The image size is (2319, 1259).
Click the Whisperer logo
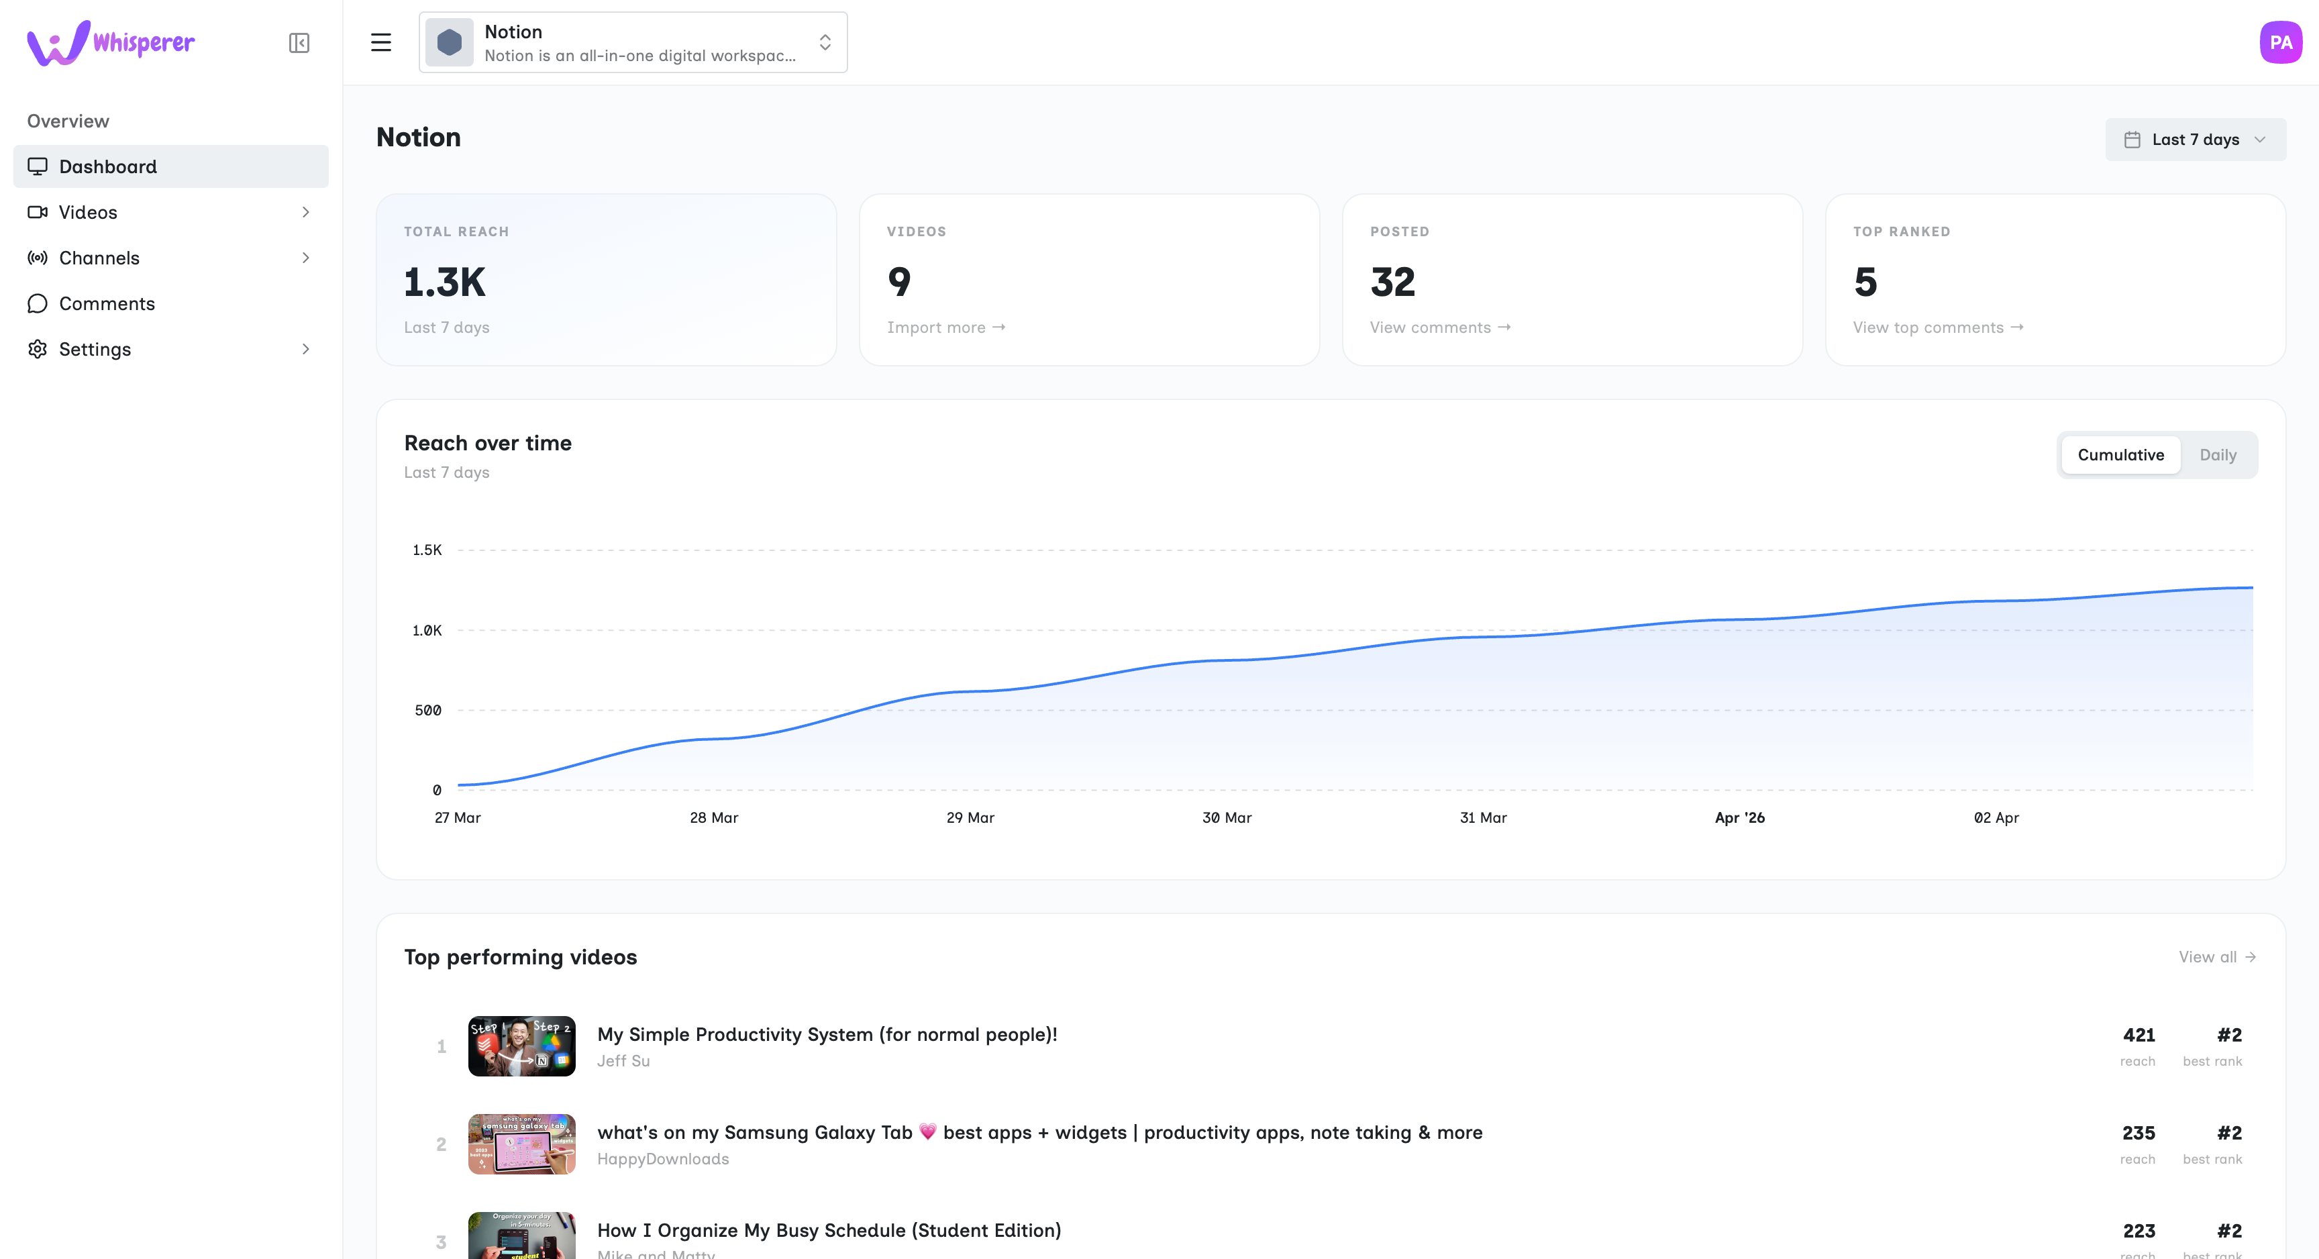click(111, 42)
